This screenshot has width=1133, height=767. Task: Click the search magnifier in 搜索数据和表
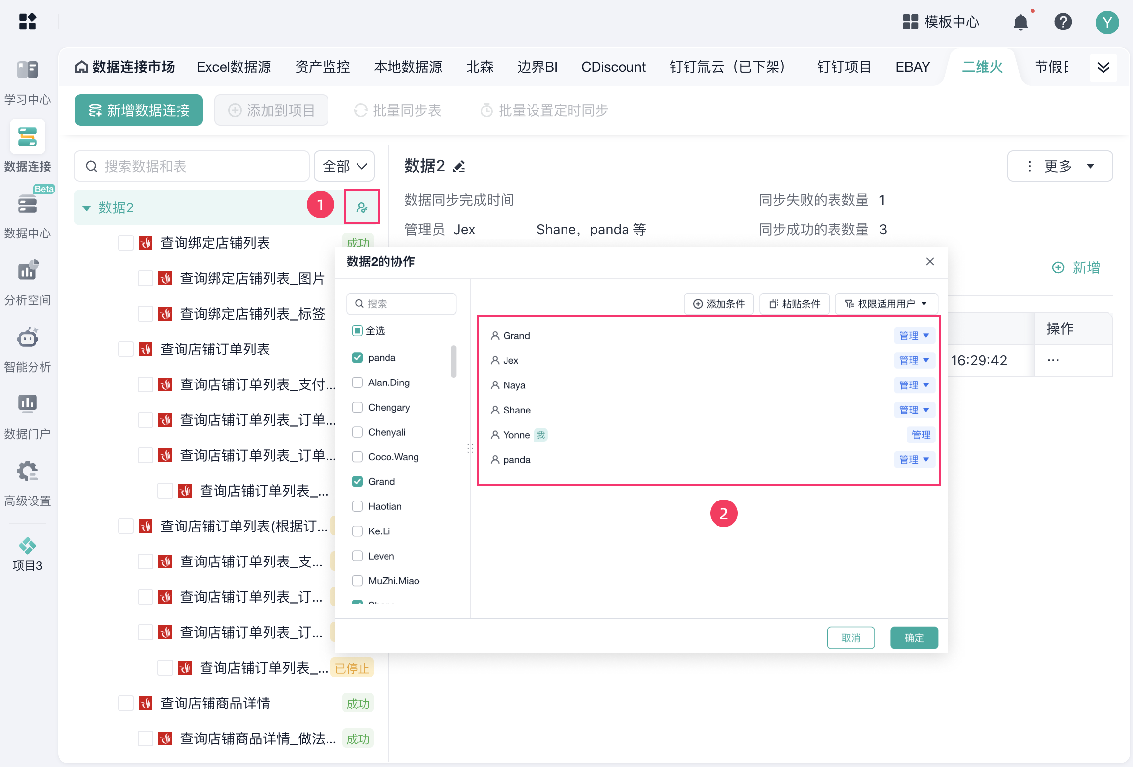point(91,166)
